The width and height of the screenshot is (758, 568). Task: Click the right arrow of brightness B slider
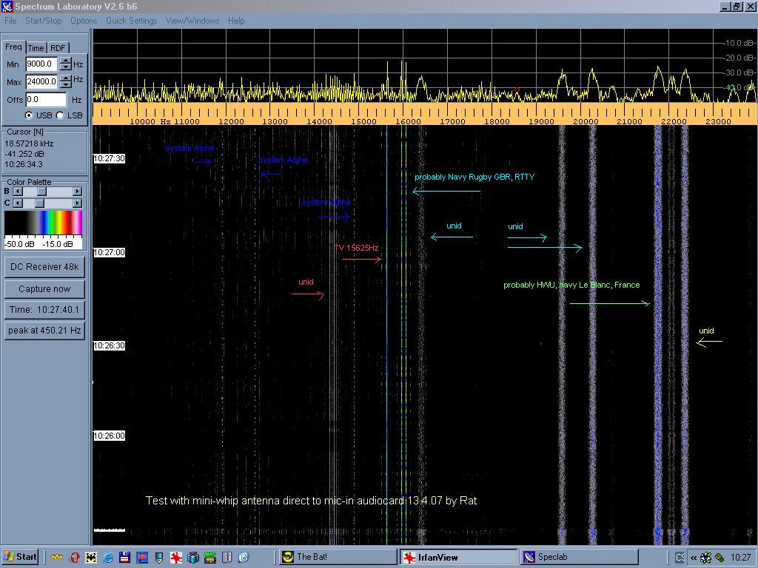point(77,192)
